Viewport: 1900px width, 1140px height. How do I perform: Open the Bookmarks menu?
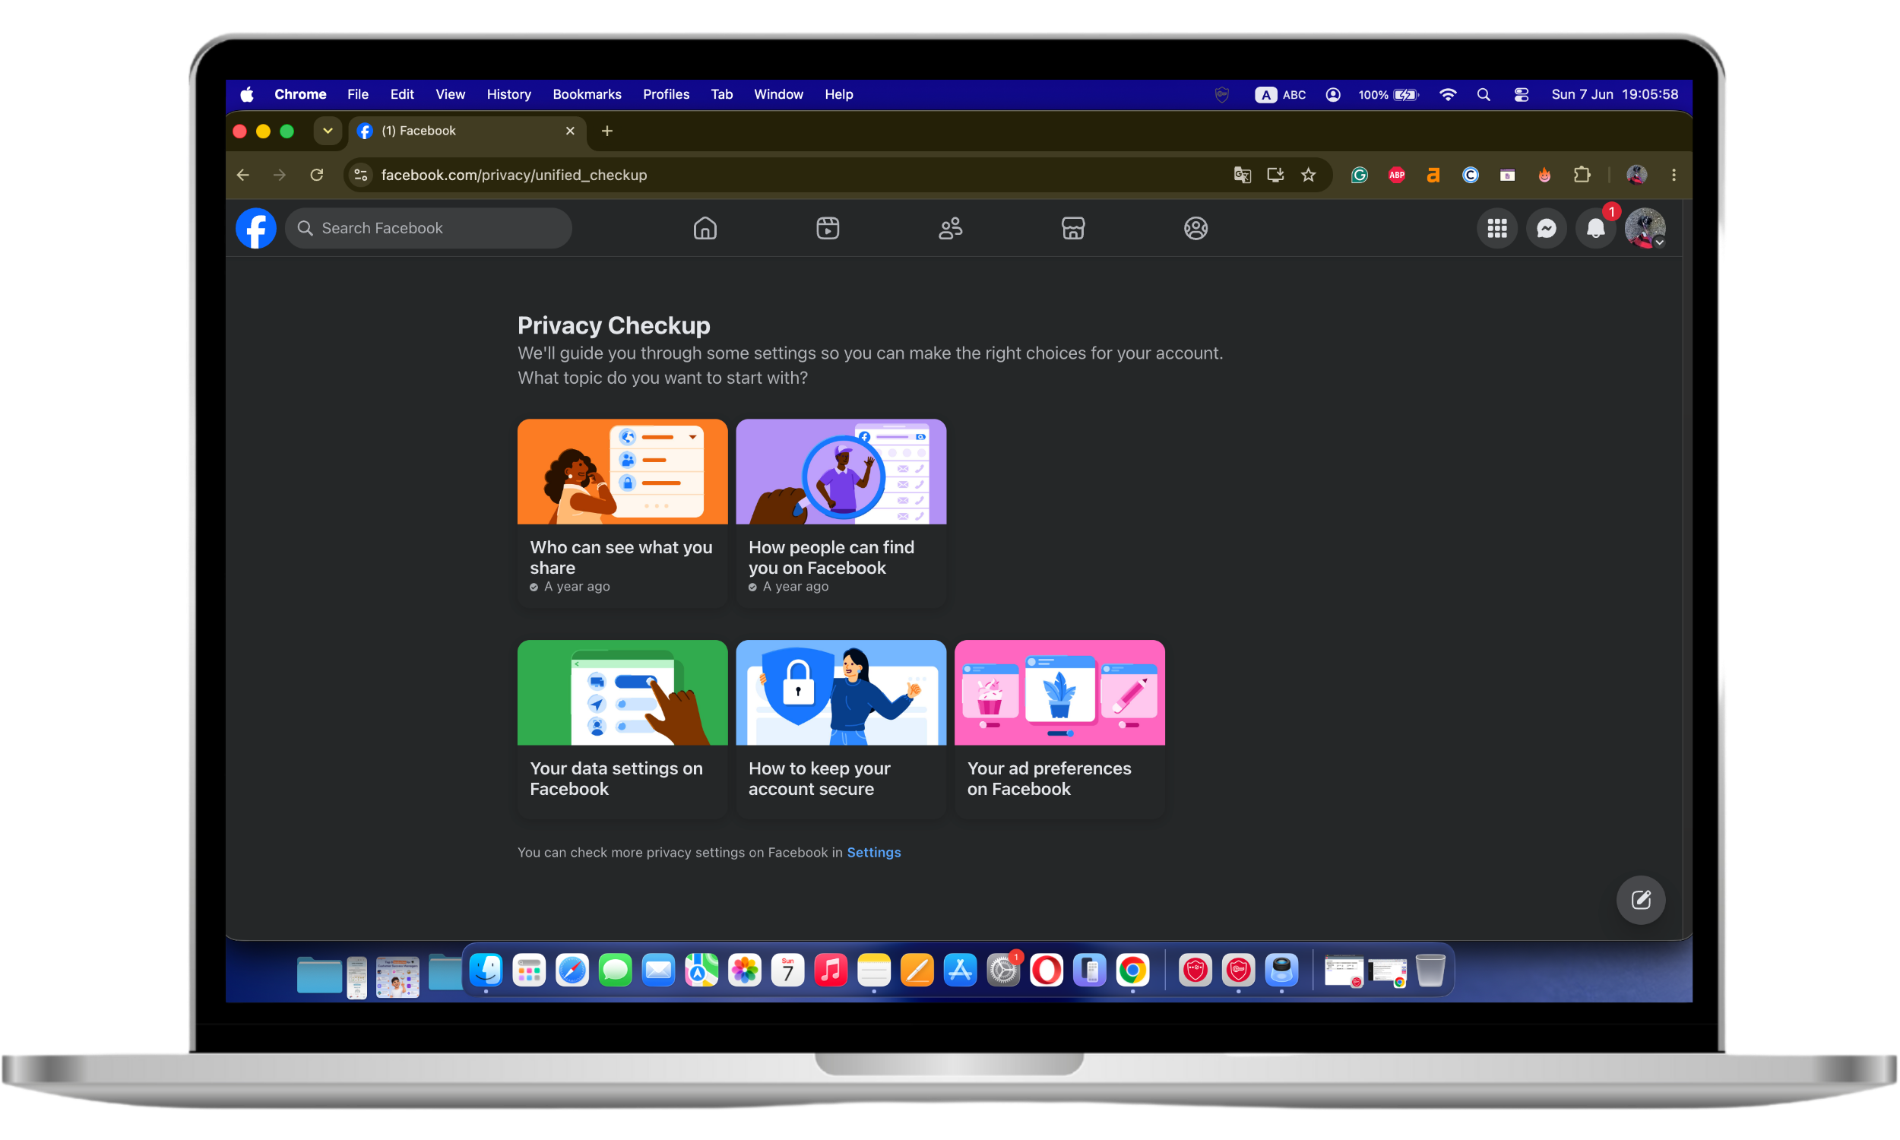click(587, 94)
